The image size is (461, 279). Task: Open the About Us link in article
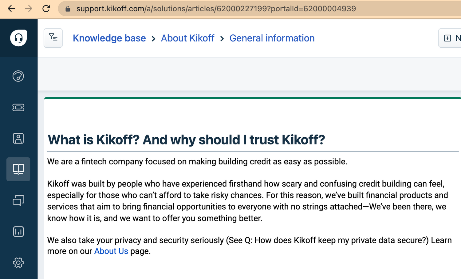111,251
